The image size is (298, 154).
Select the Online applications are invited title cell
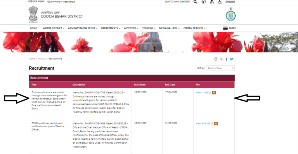click(49, 100)
